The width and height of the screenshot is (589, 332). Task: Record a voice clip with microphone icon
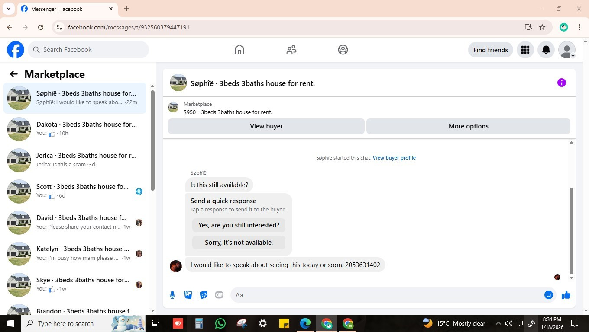pyautogui.click(x=172, y=295)
